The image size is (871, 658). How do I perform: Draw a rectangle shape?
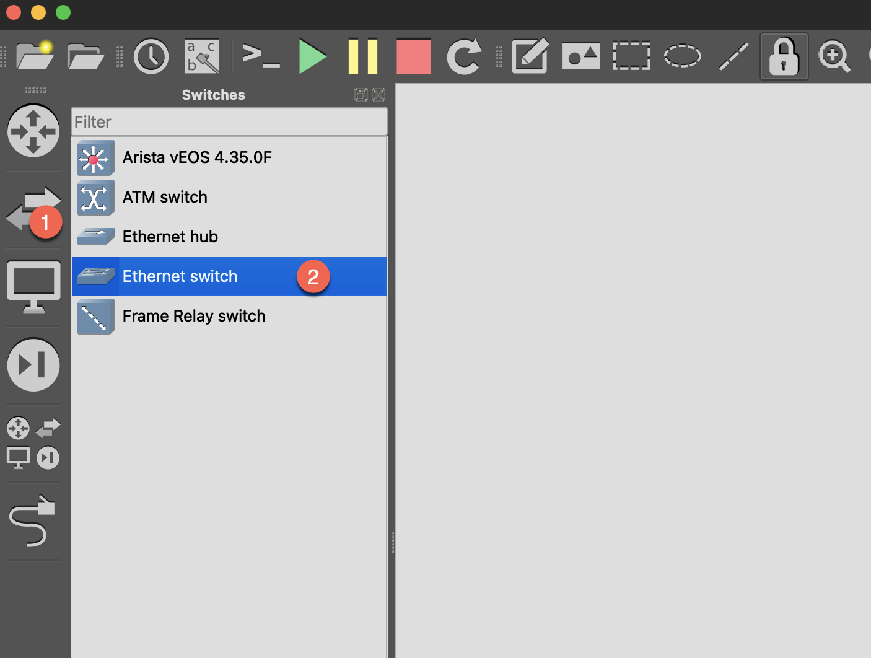tap(631, 56)
